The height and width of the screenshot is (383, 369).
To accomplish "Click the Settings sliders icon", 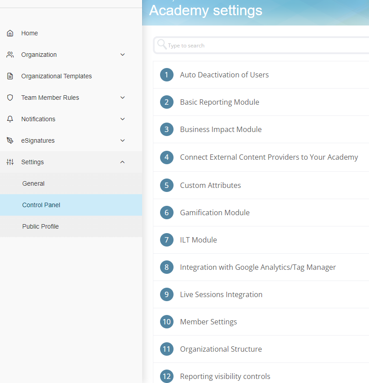I will 10,162.
